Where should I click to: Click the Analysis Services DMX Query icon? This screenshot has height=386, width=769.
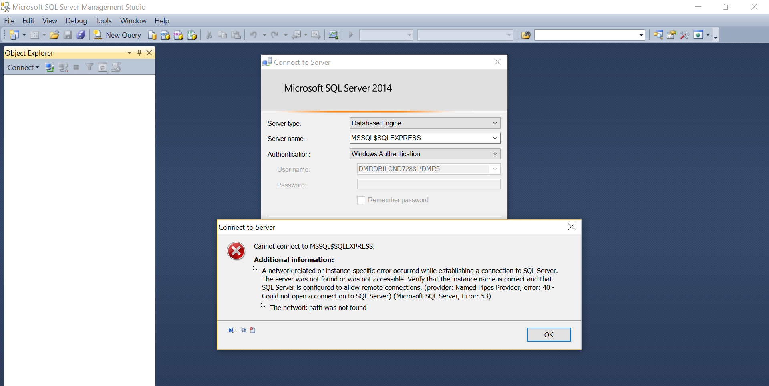[179, 35]
